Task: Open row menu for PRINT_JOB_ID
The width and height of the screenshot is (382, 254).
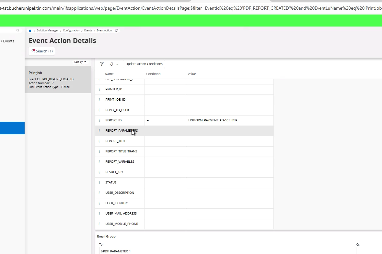Action: (x=99, y=100)
